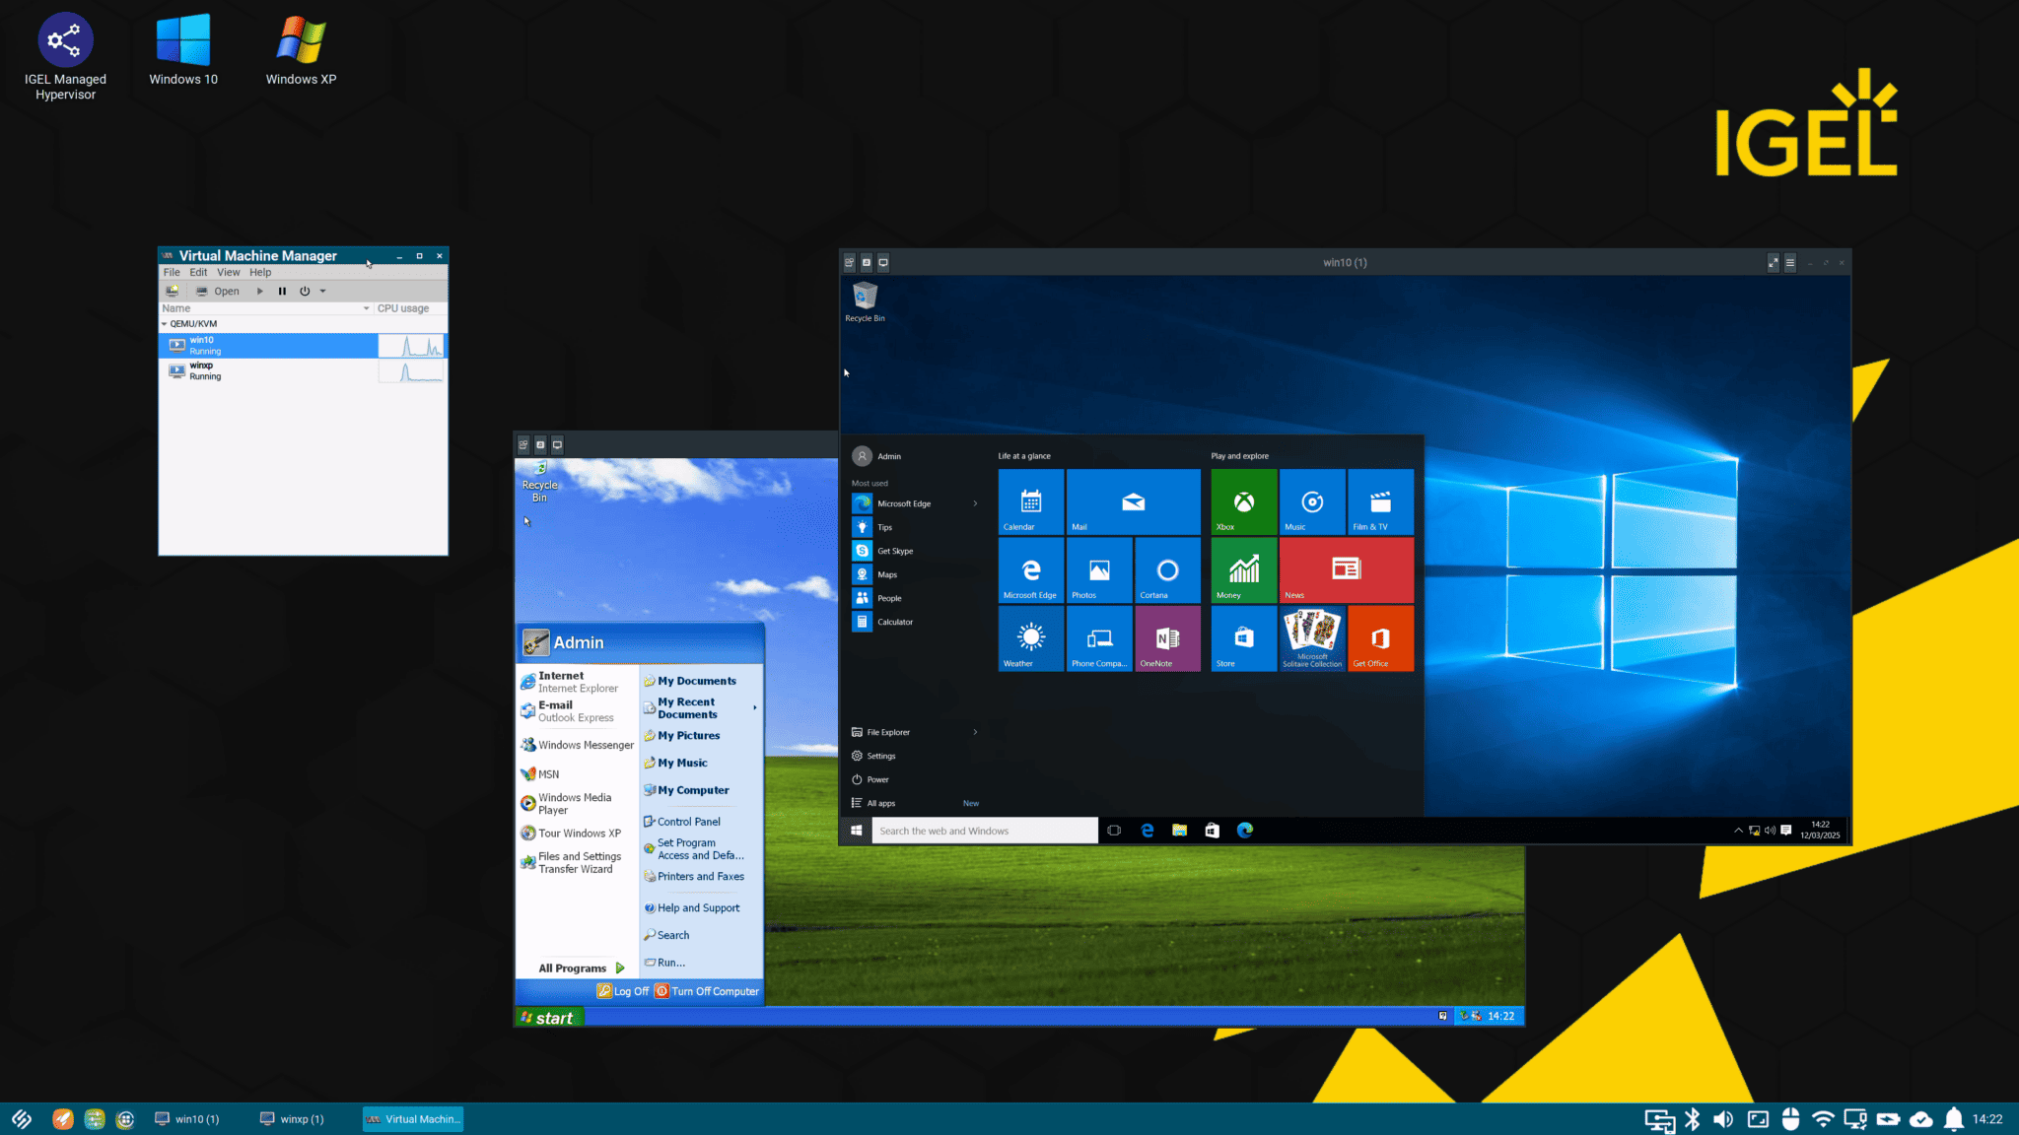Open Help and Support in XP menu
This screenshot has width=2019, height=1135.
tap(692, 908)
